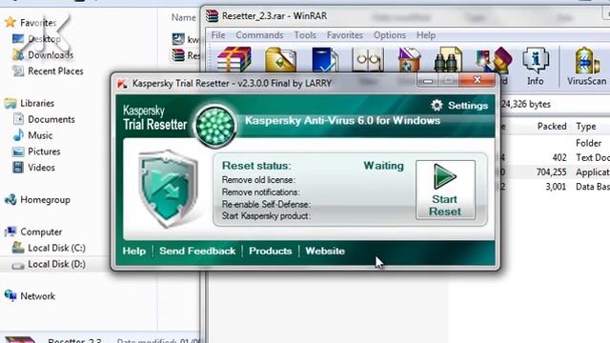This screenshot has height=343, width=610.
Task: Open the Help link in Trial Resetter
Action: (x=134, y=251)
